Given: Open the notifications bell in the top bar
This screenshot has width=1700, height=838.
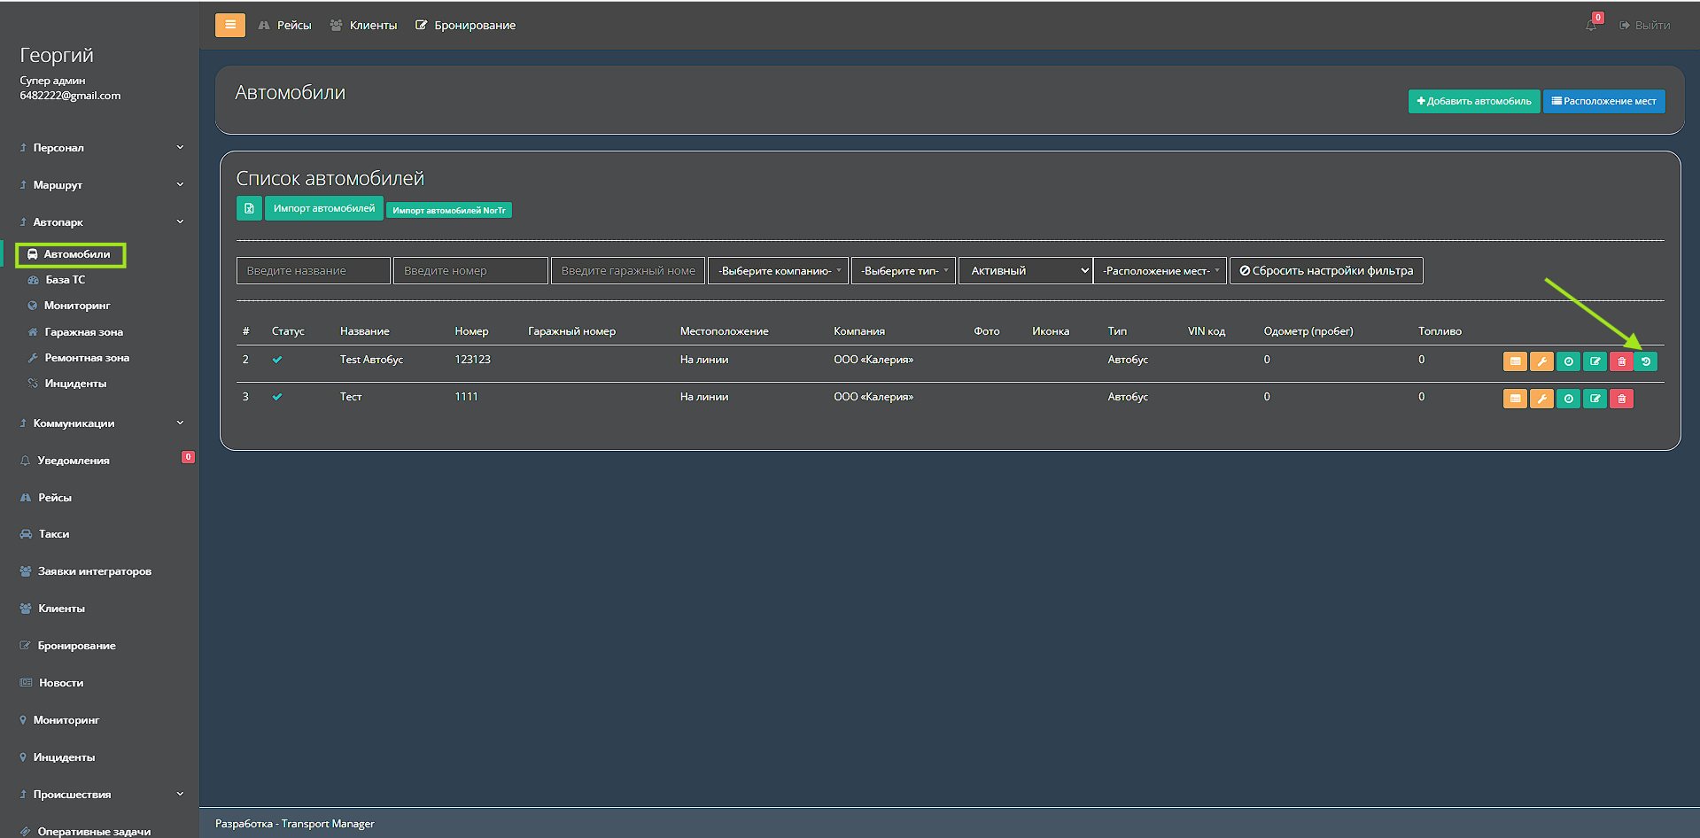Looking at the screenshot, I should tap(1591, 25).
